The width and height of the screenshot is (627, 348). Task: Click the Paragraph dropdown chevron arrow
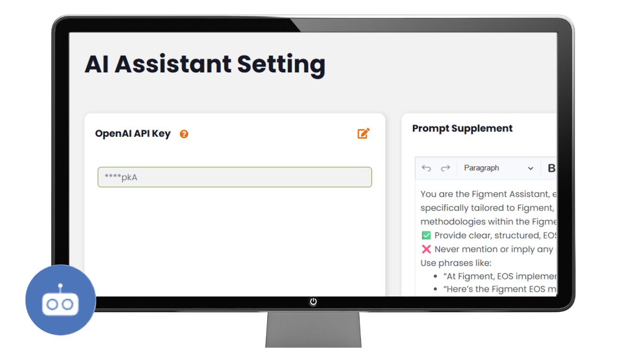click(530, 168)
